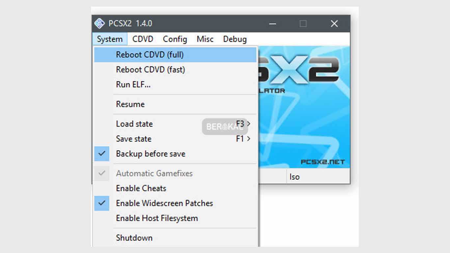Toggle Backup before save option
The height and width of the screenshot is (253, 450).
[x=175, y=154]
